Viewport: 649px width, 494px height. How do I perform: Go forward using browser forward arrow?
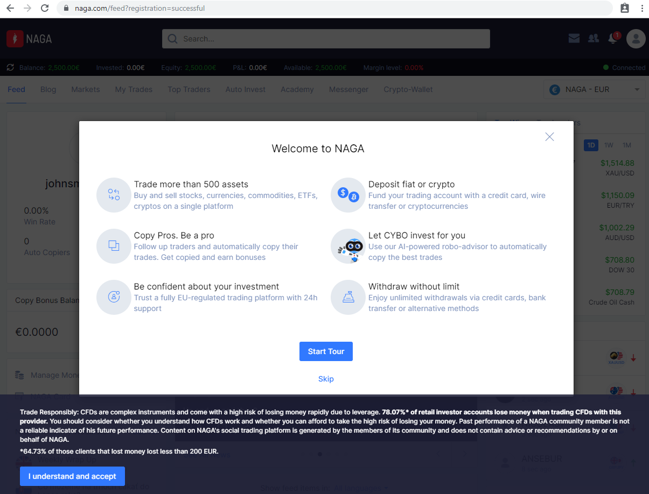coord(27,8)
